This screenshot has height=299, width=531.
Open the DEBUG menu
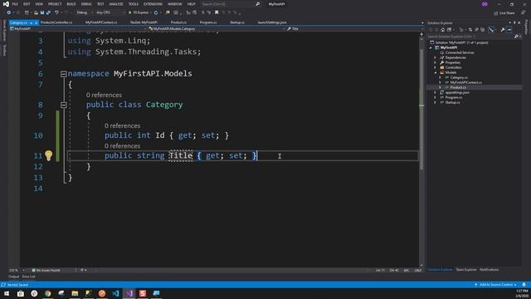click(x=86, y=4)
